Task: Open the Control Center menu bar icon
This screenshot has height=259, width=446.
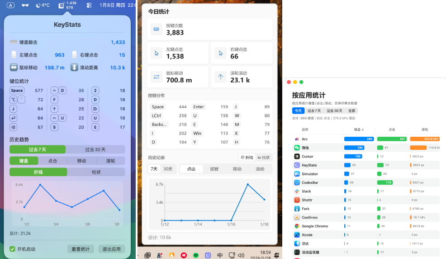Action: pos(89,5)
